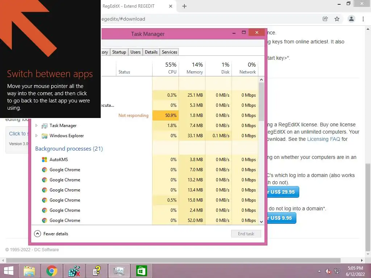Image resolution: width=371 pixels, height=278 pixels.
Task: Open Start menu from Windows taskbar
Action: pos(9,271)
